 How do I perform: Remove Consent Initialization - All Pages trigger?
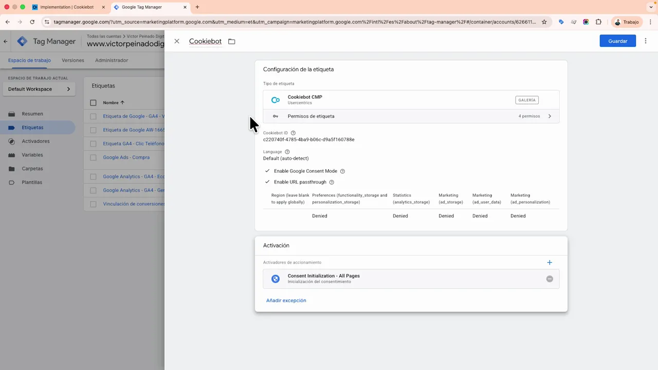[550, 279]
